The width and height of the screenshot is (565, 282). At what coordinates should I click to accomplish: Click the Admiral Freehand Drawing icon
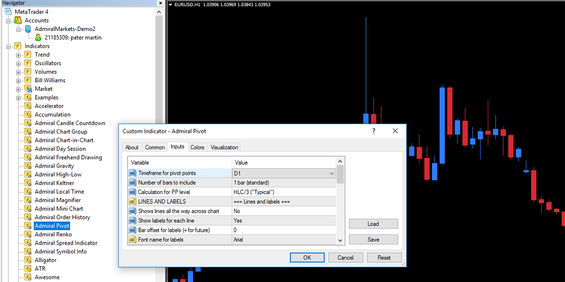tap(29, 157)
